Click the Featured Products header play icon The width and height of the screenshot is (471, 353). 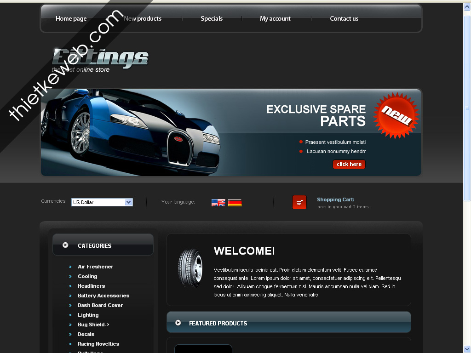178,323
